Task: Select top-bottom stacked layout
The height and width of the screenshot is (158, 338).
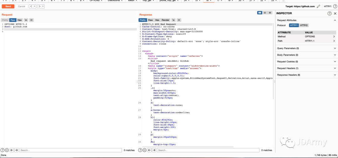Action: (x=265, y=13)
